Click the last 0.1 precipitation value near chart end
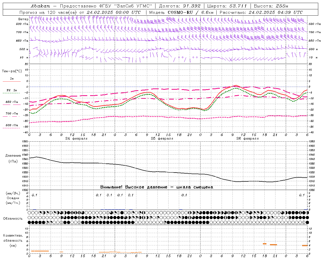The height and width of the screenshot is (258, 322). (302, 195)
